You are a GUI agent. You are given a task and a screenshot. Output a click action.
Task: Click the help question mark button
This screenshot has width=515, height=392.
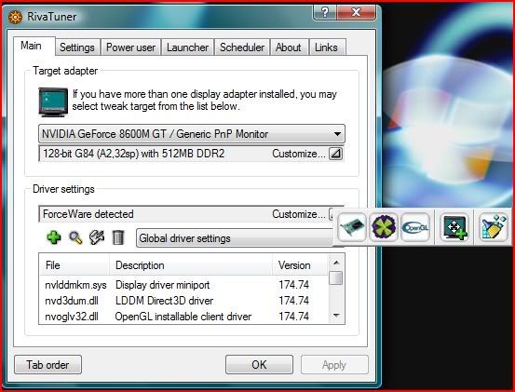click(x=324, y=12)
